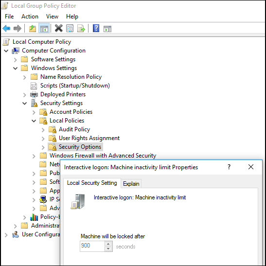The width and height of the screenshot is (266, 266).
Task: Expand the Software Settings node
Action: click(x=16, y=60)
